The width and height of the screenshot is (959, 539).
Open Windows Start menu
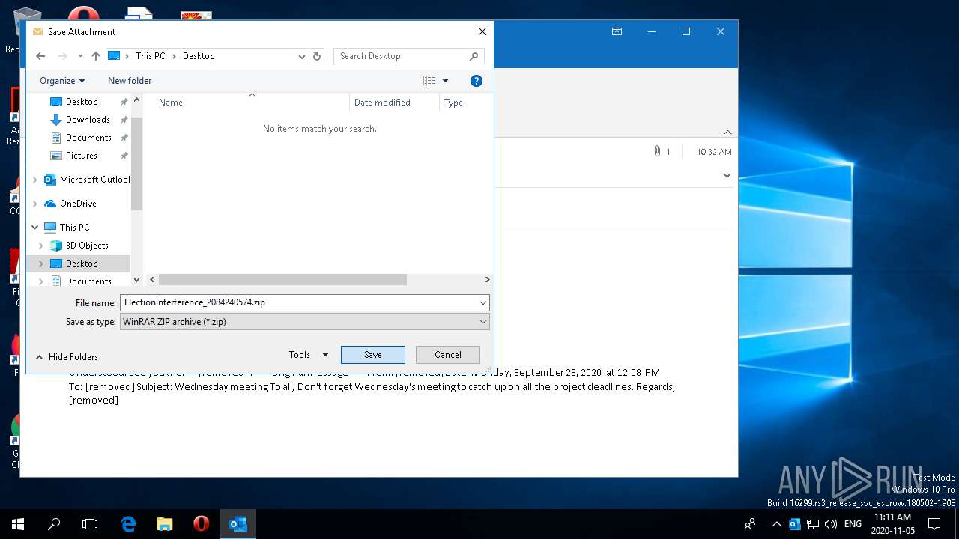pos(18,524)
